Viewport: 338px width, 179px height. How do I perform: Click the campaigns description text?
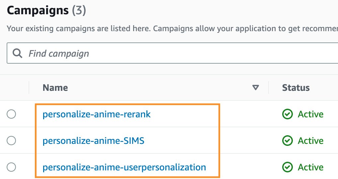(x=172, y=29)
